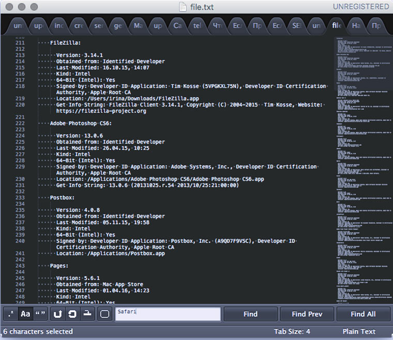Image resolution: width=393 pixels, height=340 pixels.
Task: Click the minimap code overview
Action: click(x=364, y=170)
